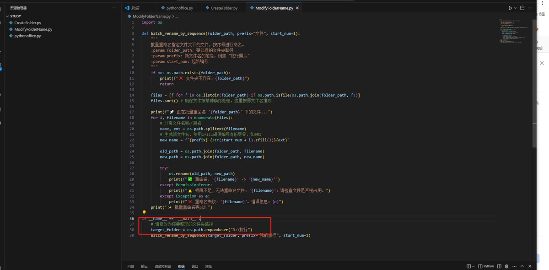Click the code minimap preview

click(x=515, y=31)
